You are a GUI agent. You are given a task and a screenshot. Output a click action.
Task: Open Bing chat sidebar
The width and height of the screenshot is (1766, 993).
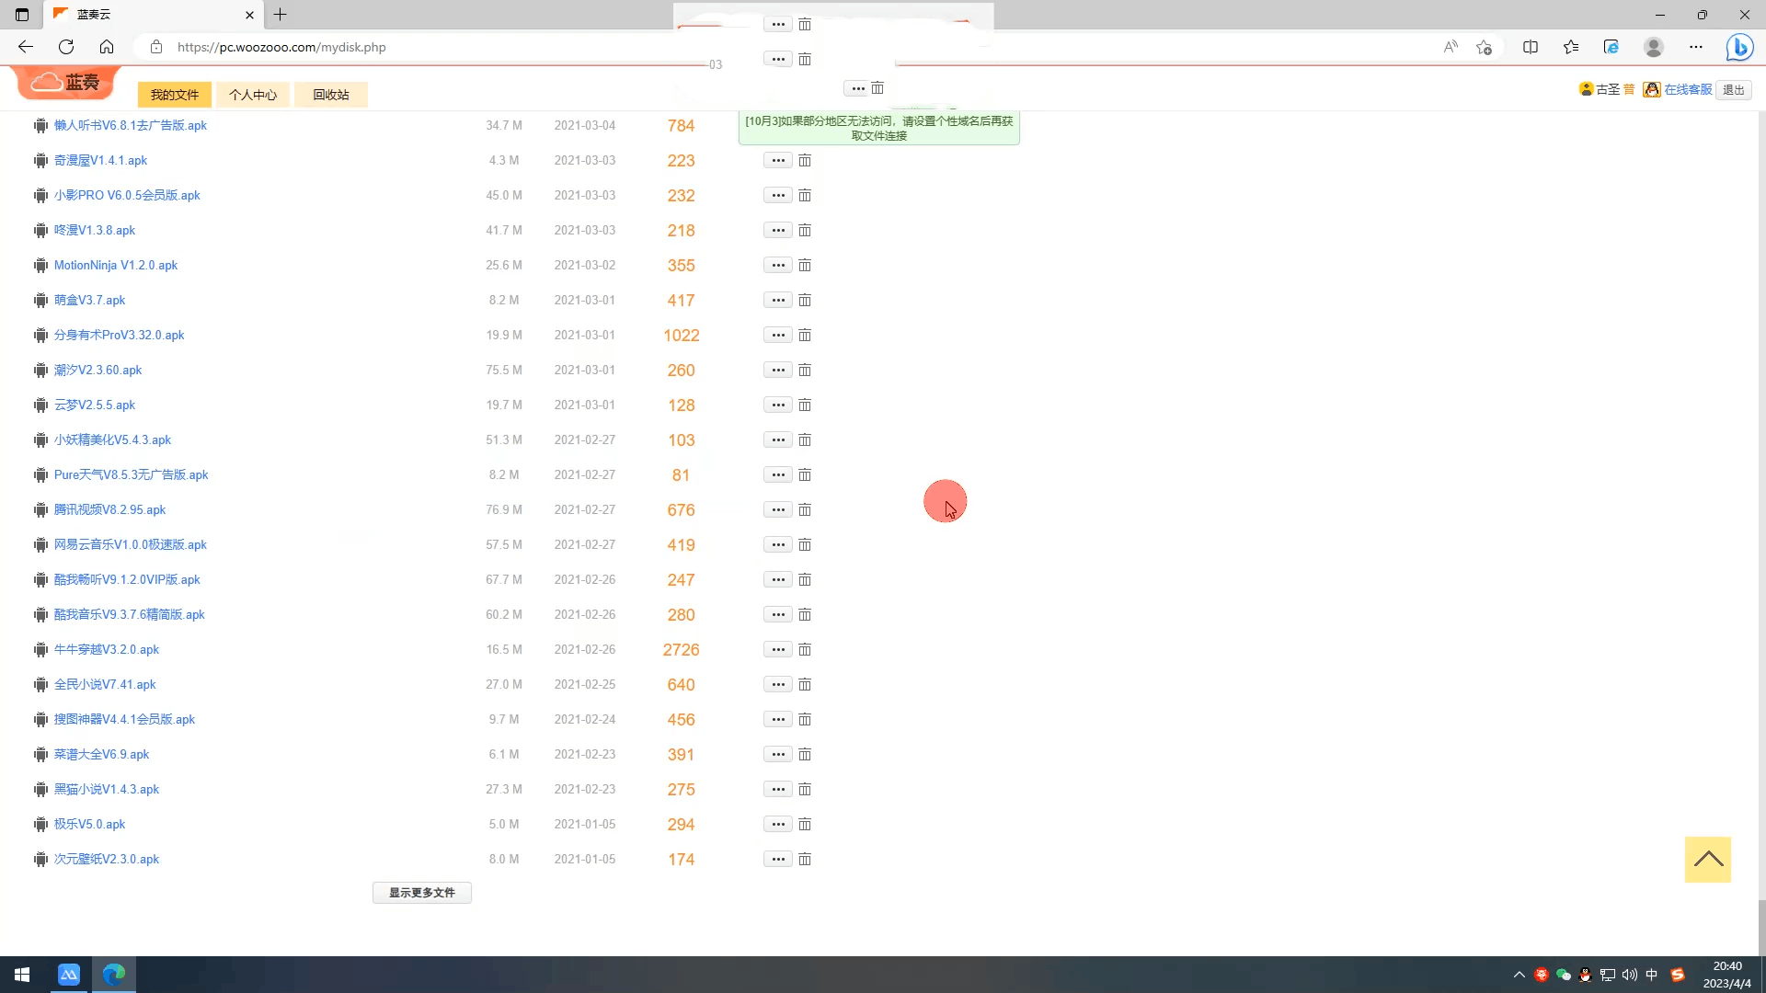point(1739,47)
